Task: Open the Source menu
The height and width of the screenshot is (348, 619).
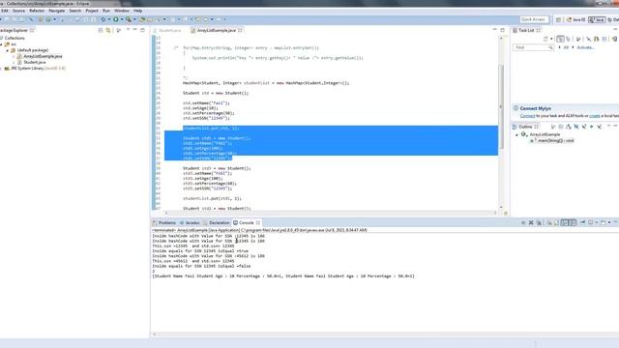Action: point(18,11)
